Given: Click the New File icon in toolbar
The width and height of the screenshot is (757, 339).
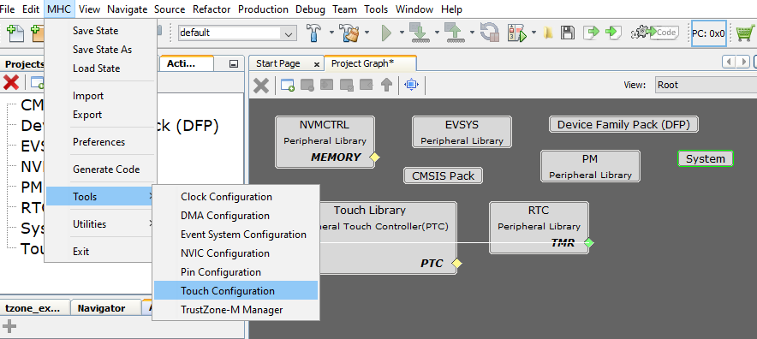Looking at the screenshot, I should click(15, 33).
